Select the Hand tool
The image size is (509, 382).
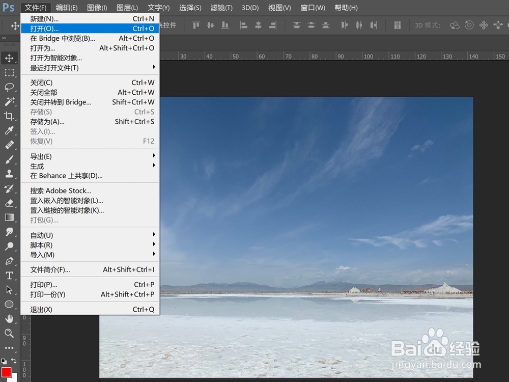[x=9, y=319]
